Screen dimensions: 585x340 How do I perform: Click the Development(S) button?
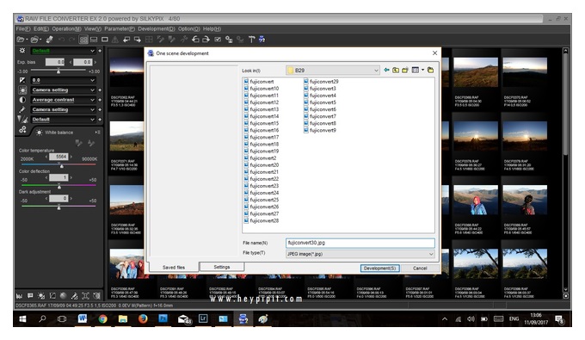click(x=379, y=268)
